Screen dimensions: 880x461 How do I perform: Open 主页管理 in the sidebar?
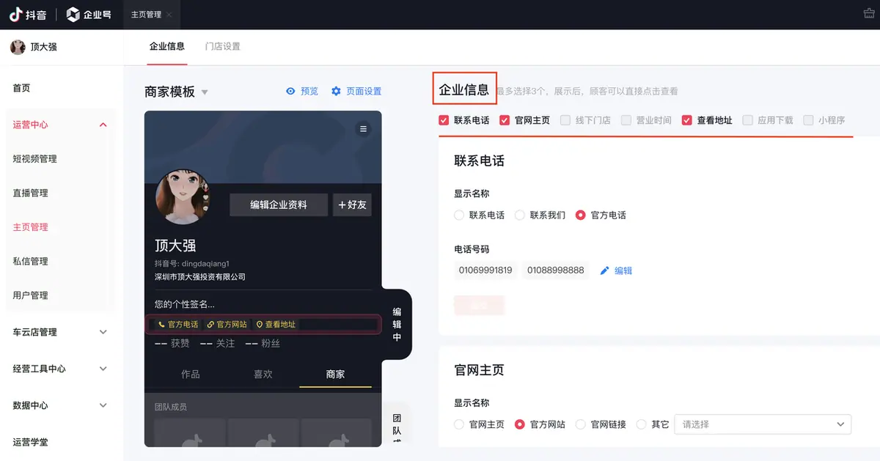pyautogui.click(x=30, y=227)
